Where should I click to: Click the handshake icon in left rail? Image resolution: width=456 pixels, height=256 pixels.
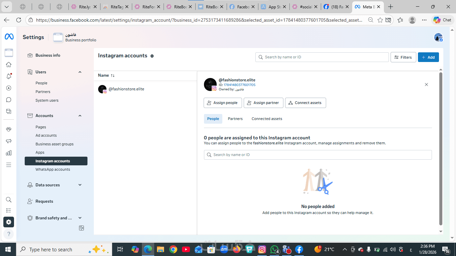pyautogui.click(x=9, y=129)
